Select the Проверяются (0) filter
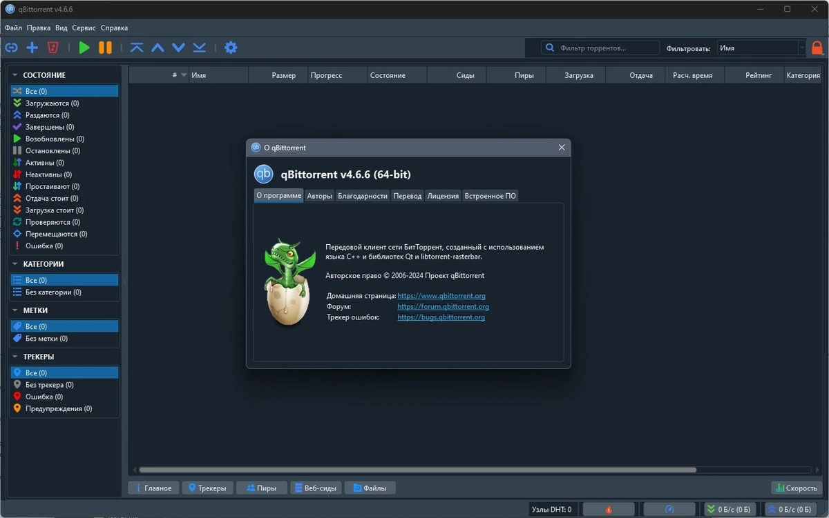829x518 pixels. point(64,222)
